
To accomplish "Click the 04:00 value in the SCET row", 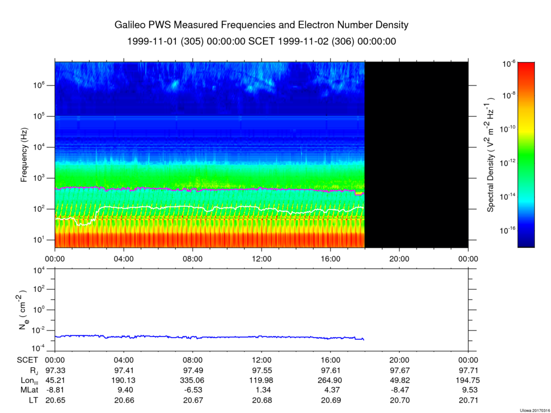I will point(124,360).
